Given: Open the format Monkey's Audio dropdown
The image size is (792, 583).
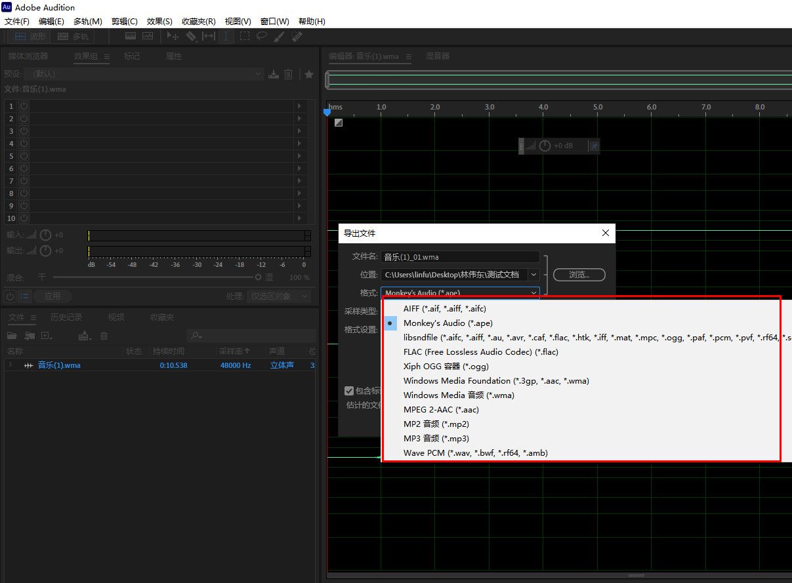Looking at the screenshot, I should coord(460,292).
